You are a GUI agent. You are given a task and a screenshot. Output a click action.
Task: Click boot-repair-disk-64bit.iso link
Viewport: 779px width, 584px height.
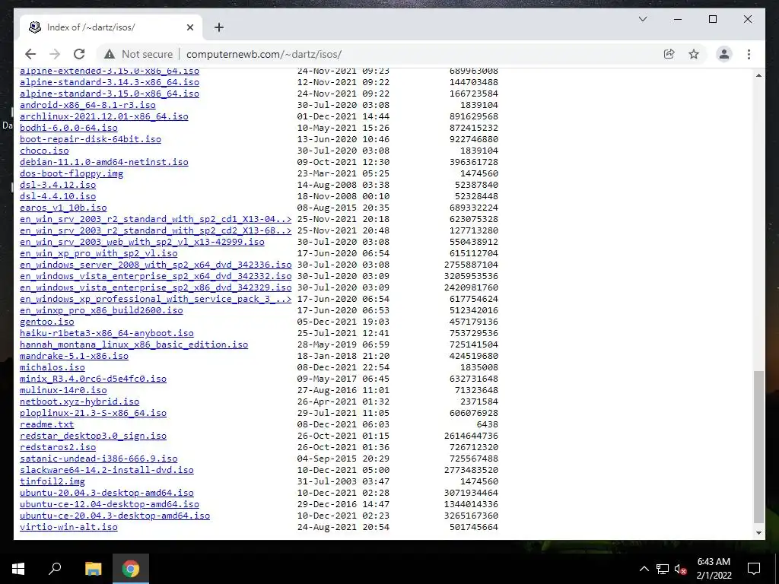tap(91, 140)
